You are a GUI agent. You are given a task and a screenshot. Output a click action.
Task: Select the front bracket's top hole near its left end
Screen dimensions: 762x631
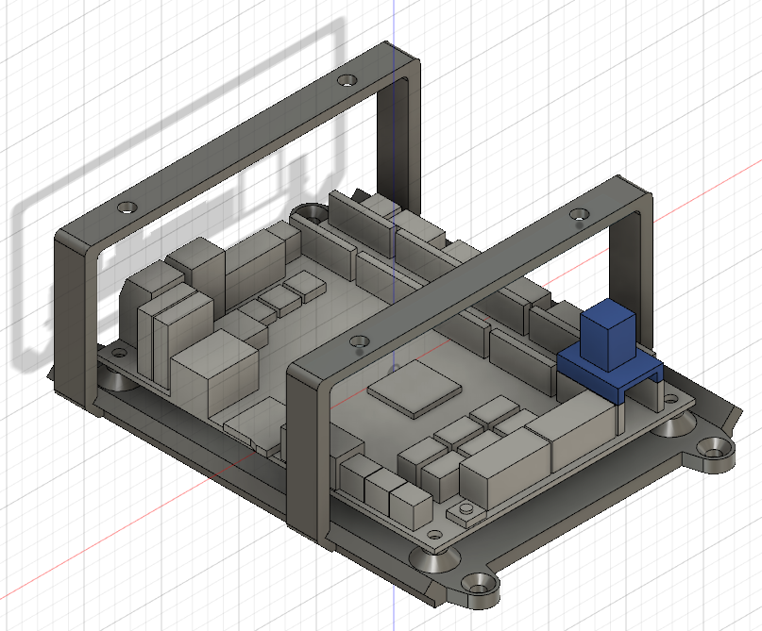click(x=359, y=340)
